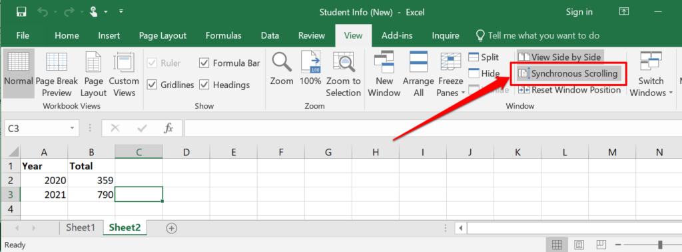Click cell with value 2020
Image resolution: width=682 pixels, height=252 pixels.
(44, 180)
